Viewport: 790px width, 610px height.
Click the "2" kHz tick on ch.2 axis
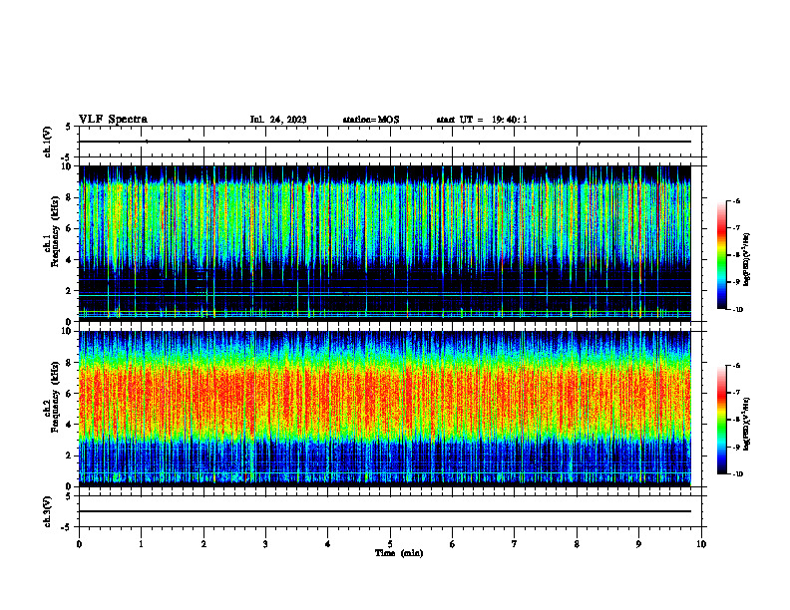71,456
